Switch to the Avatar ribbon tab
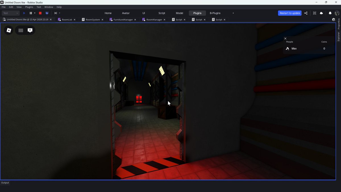Screen dimensions: 341x192 coord(126,13)
